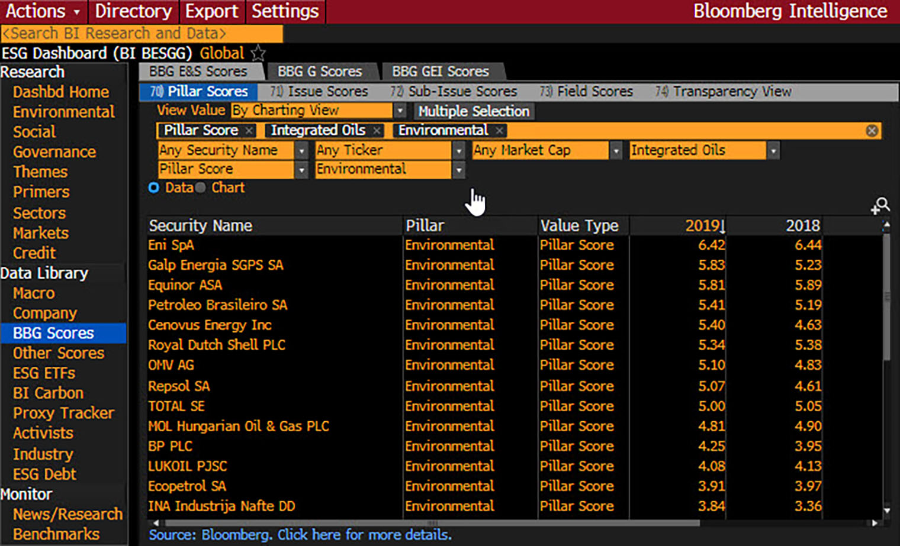
Task: Select the Field Scores sub-tab
Action: click(586, 92)
